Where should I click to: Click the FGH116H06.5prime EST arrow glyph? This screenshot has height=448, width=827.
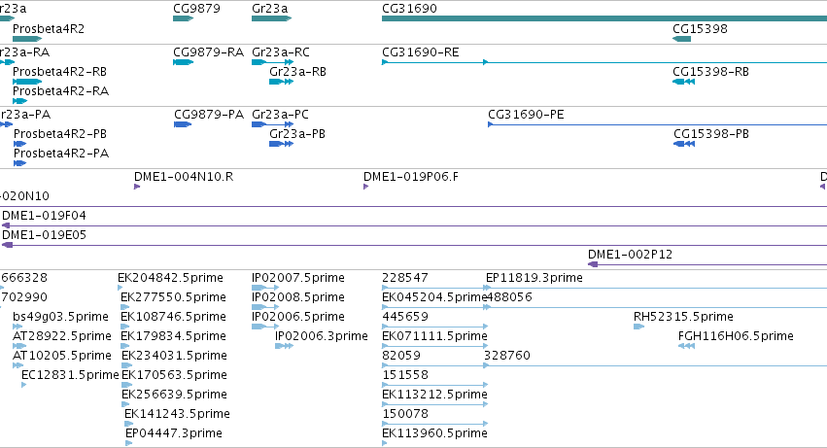(686, 346)
